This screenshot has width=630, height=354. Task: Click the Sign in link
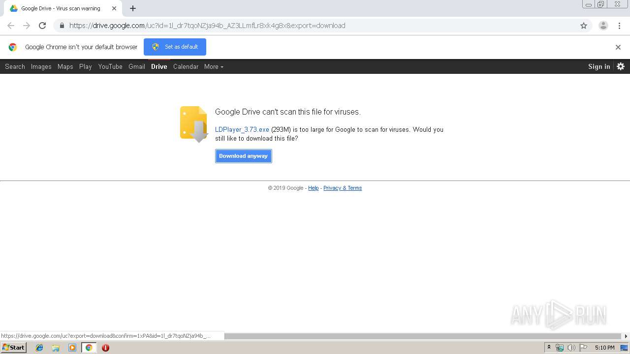tap(599, 66)
